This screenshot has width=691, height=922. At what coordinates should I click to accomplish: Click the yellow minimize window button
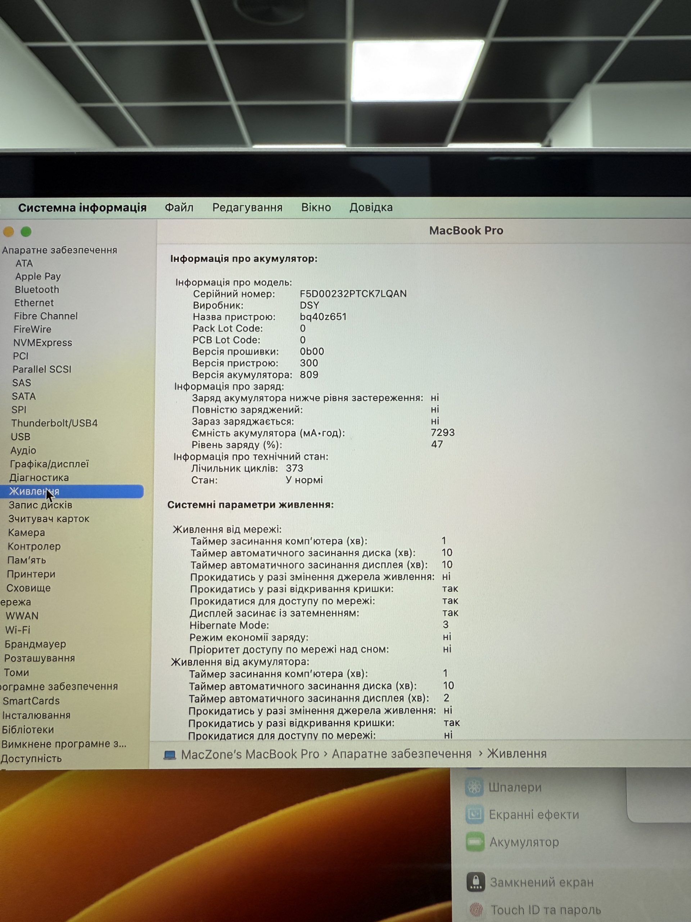[x=8, y=232]
